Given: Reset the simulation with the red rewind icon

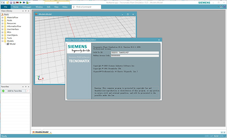Looking at the screenshot, I should [17, 3].
